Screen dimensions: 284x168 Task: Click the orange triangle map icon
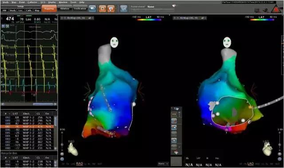click(x=103, y=8)
